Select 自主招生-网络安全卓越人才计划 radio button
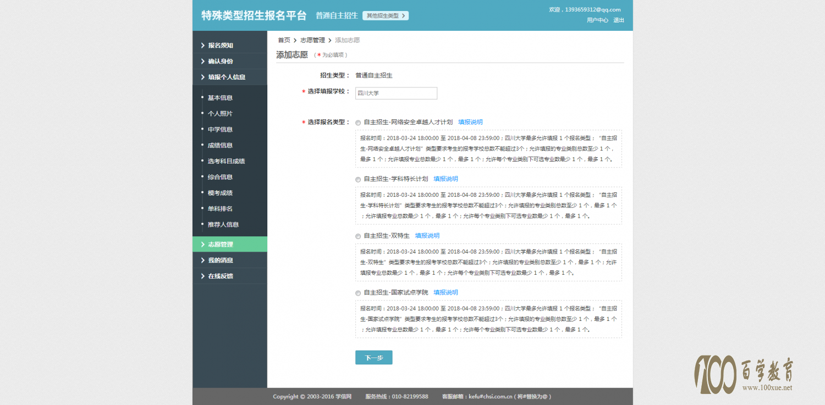Viewport: 825px width, 405px height. click(359, 123)
